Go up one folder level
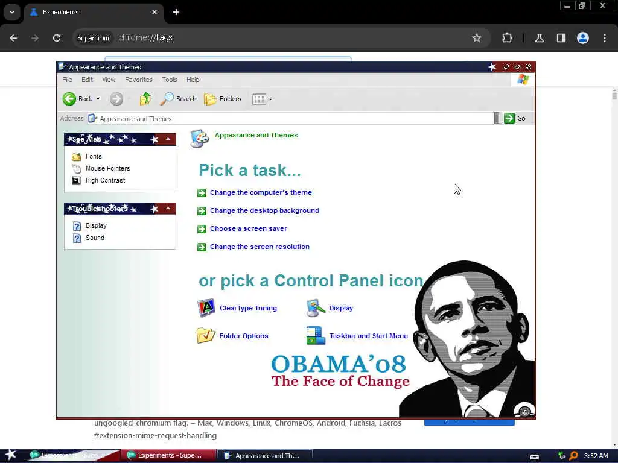Image resolution: width=618 pixels, height=463 pixels. 145,99
